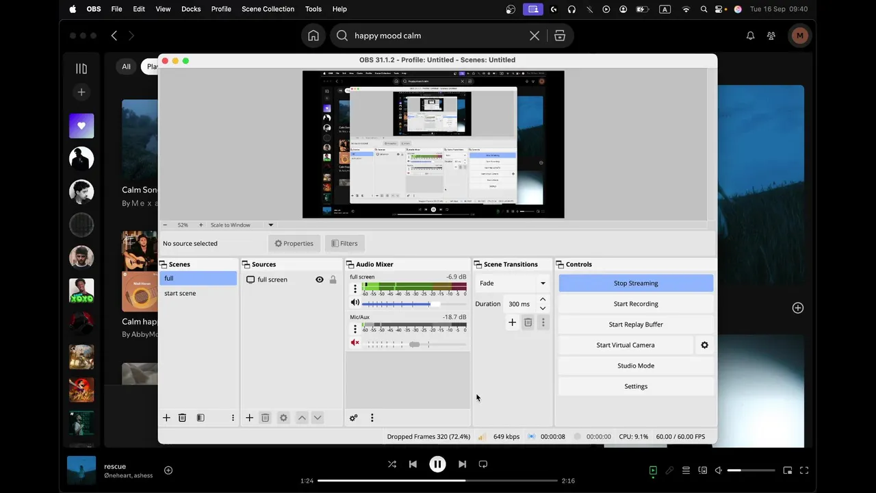Open Spotify friend activity icon

click(x=771, y=36)
